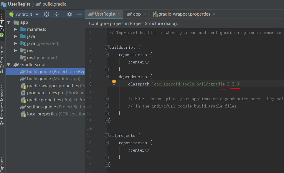Switch to the gradle-wrapper.properties tab

coord(183,14)
